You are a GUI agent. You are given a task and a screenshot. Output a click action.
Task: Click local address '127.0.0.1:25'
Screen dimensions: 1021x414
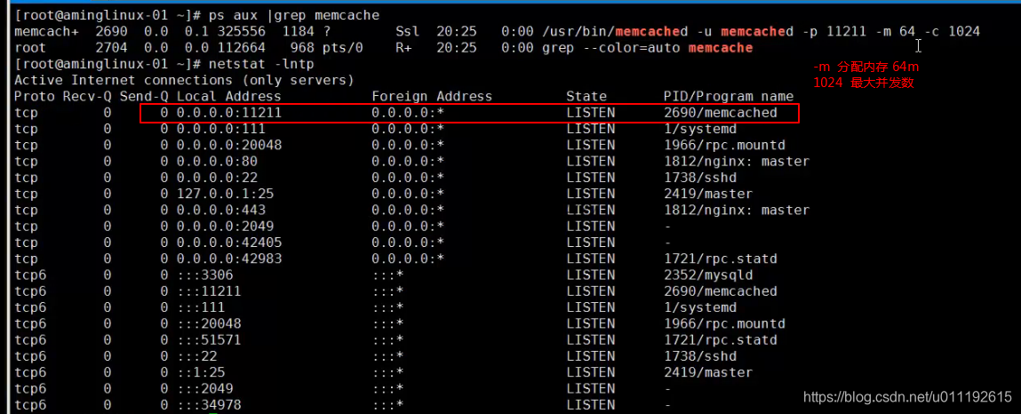click(x=226, y=194)
